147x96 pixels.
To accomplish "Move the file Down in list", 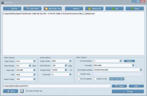I will 135,9.
